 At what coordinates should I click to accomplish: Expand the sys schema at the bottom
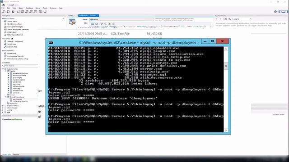(x=3, y=112)
